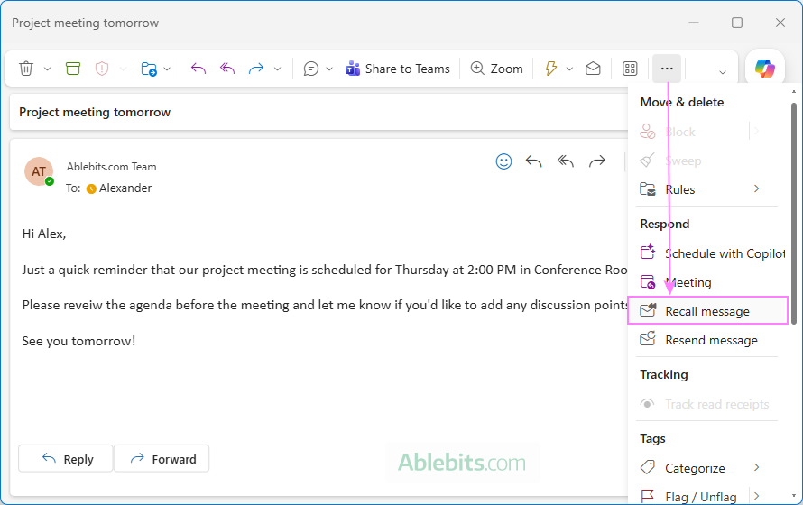Image resolution: width=803 pixels, height=505 pixels.
Task: Open the dropdown next to toolbar Forward
Action: (277, 69)
